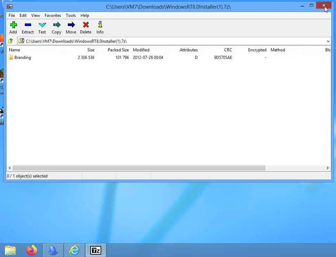Click the Copy toolbar icon
The width and height of the screenshot is (336, 257).
click(56, 25)
